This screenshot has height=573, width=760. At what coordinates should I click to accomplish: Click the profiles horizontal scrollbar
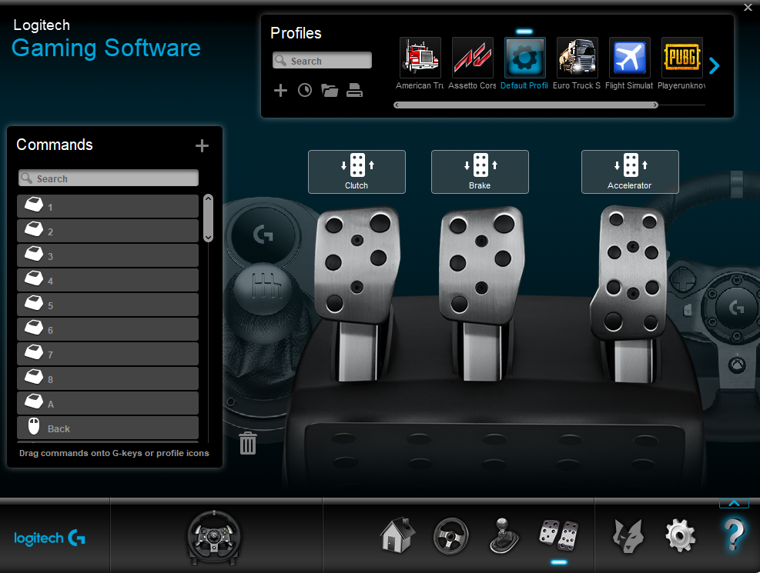[x=526, y=105]
